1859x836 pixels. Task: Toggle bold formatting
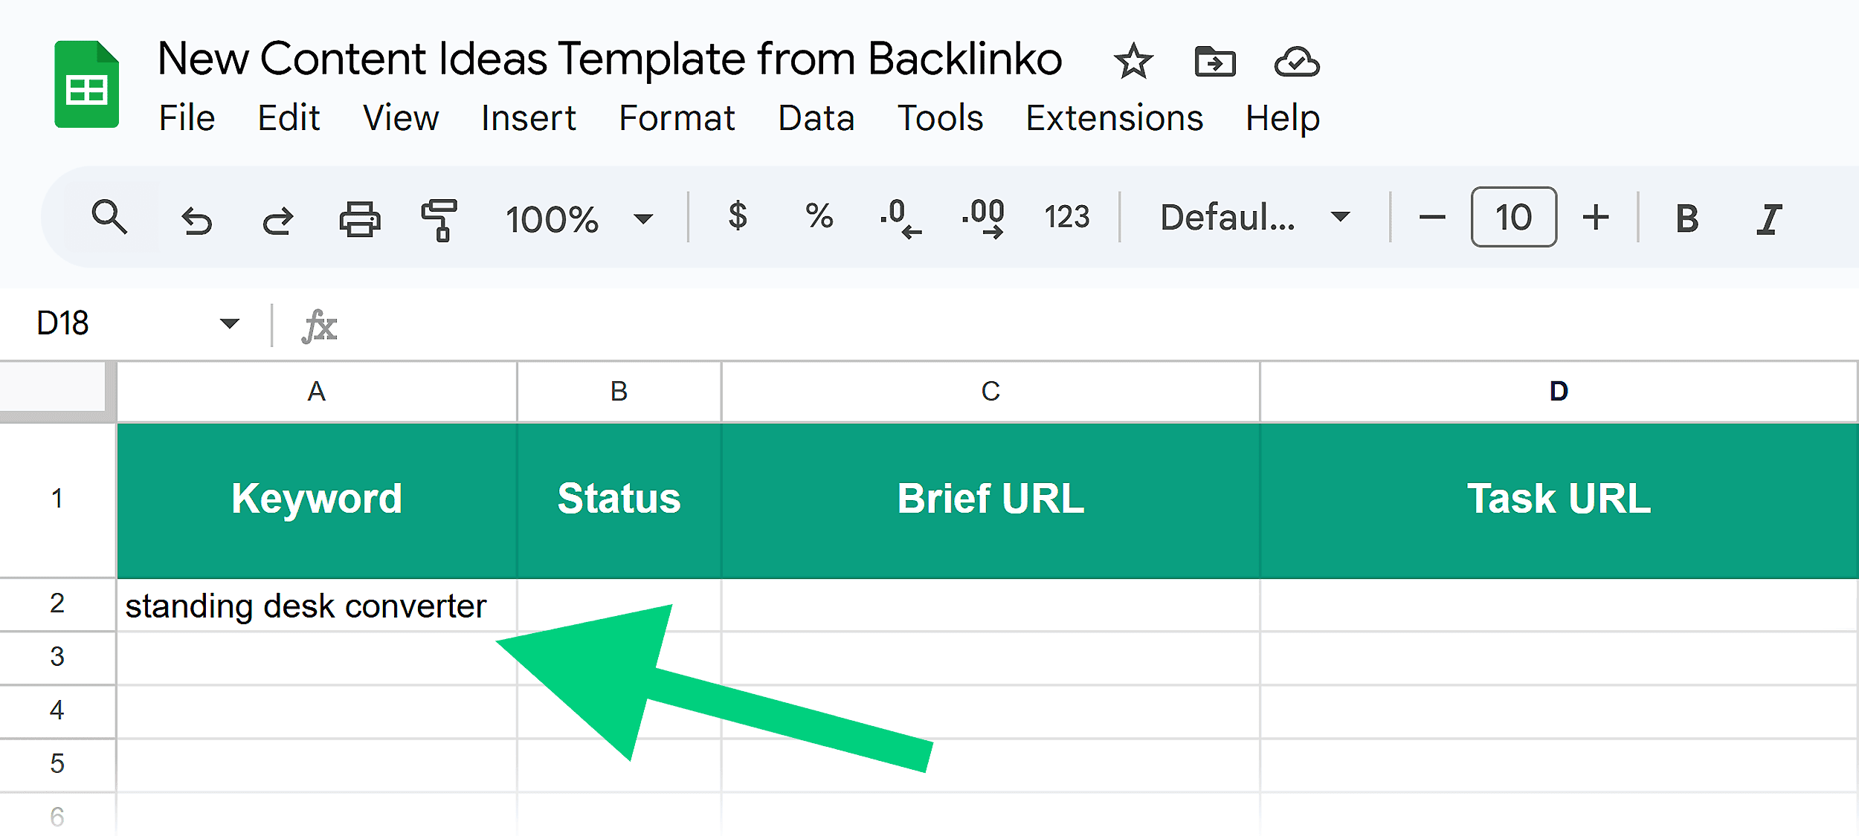tap(1686, 218)
